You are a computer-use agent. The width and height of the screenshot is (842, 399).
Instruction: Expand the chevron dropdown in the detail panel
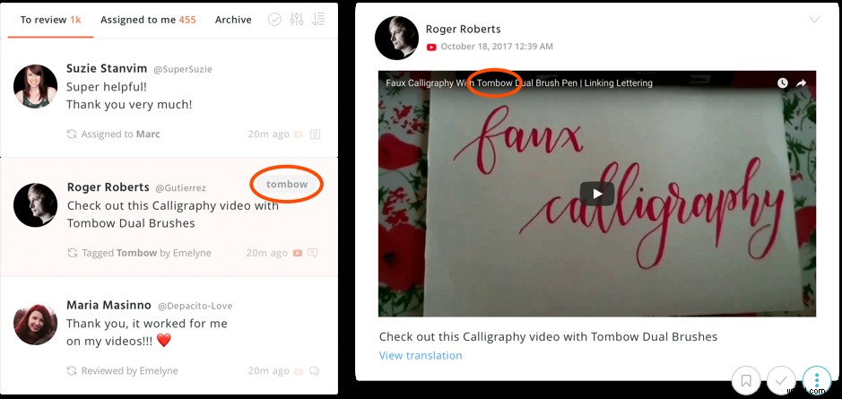pyautogui.click(x=814, y=20)
